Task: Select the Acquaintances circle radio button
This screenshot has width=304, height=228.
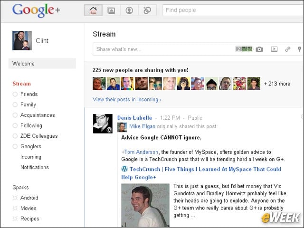Action: (x=15, y=115)
